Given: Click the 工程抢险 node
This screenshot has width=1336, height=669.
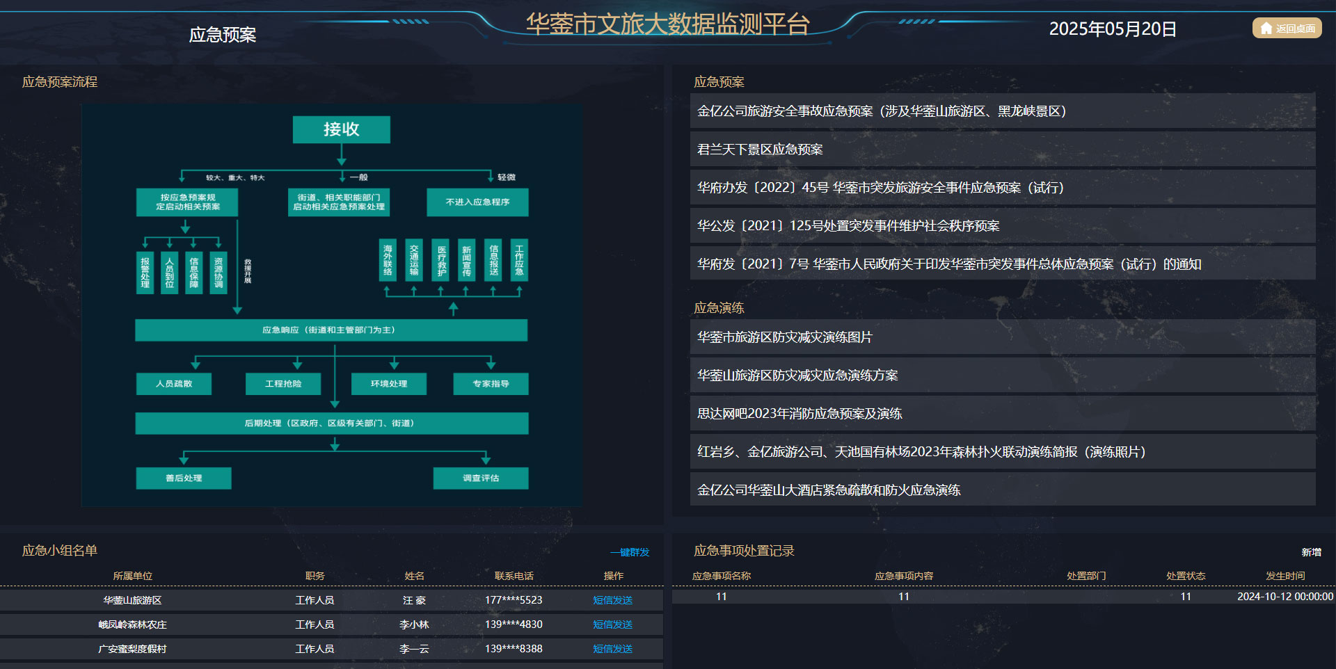Looking at the screenshot, I should [283, 384].
